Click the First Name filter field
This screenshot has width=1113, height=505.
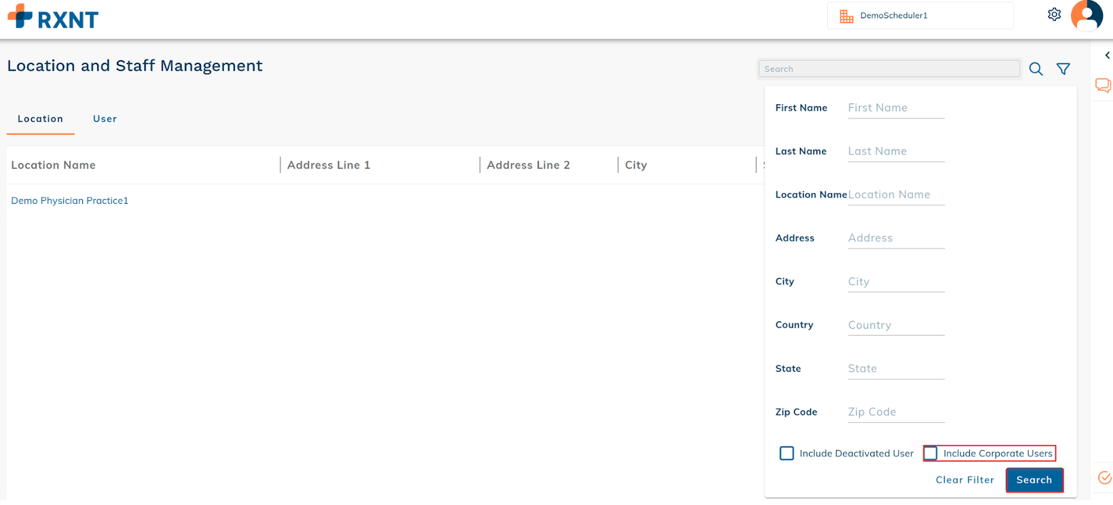[x=895, y=108]
